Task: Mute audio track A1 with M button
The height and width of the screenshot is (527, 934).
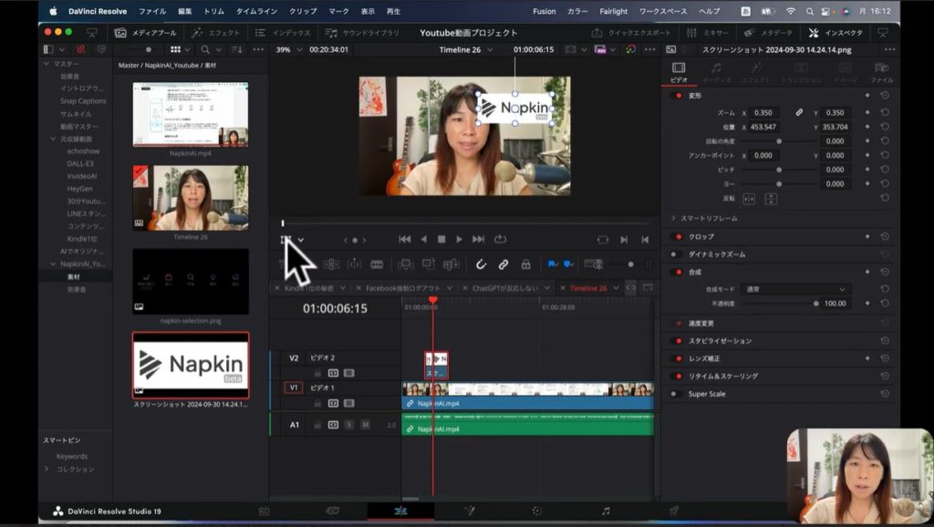Action: [x=365, y=425]
